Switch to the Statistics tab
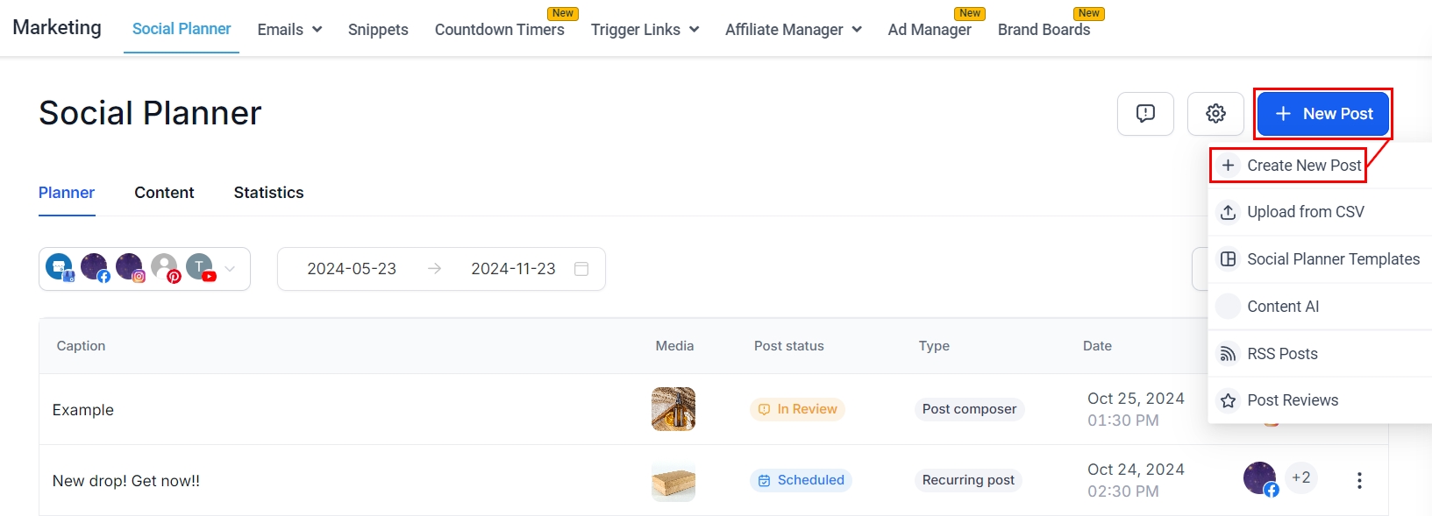Viewport: 1432px width, 516px height. pos(268,193)
